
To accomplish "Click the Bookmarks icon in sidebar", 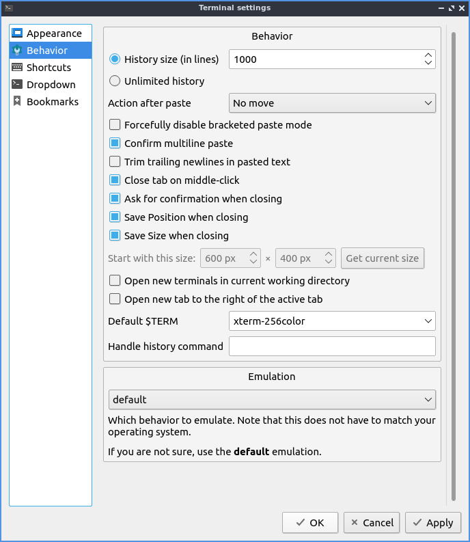I will coord(17,102).
